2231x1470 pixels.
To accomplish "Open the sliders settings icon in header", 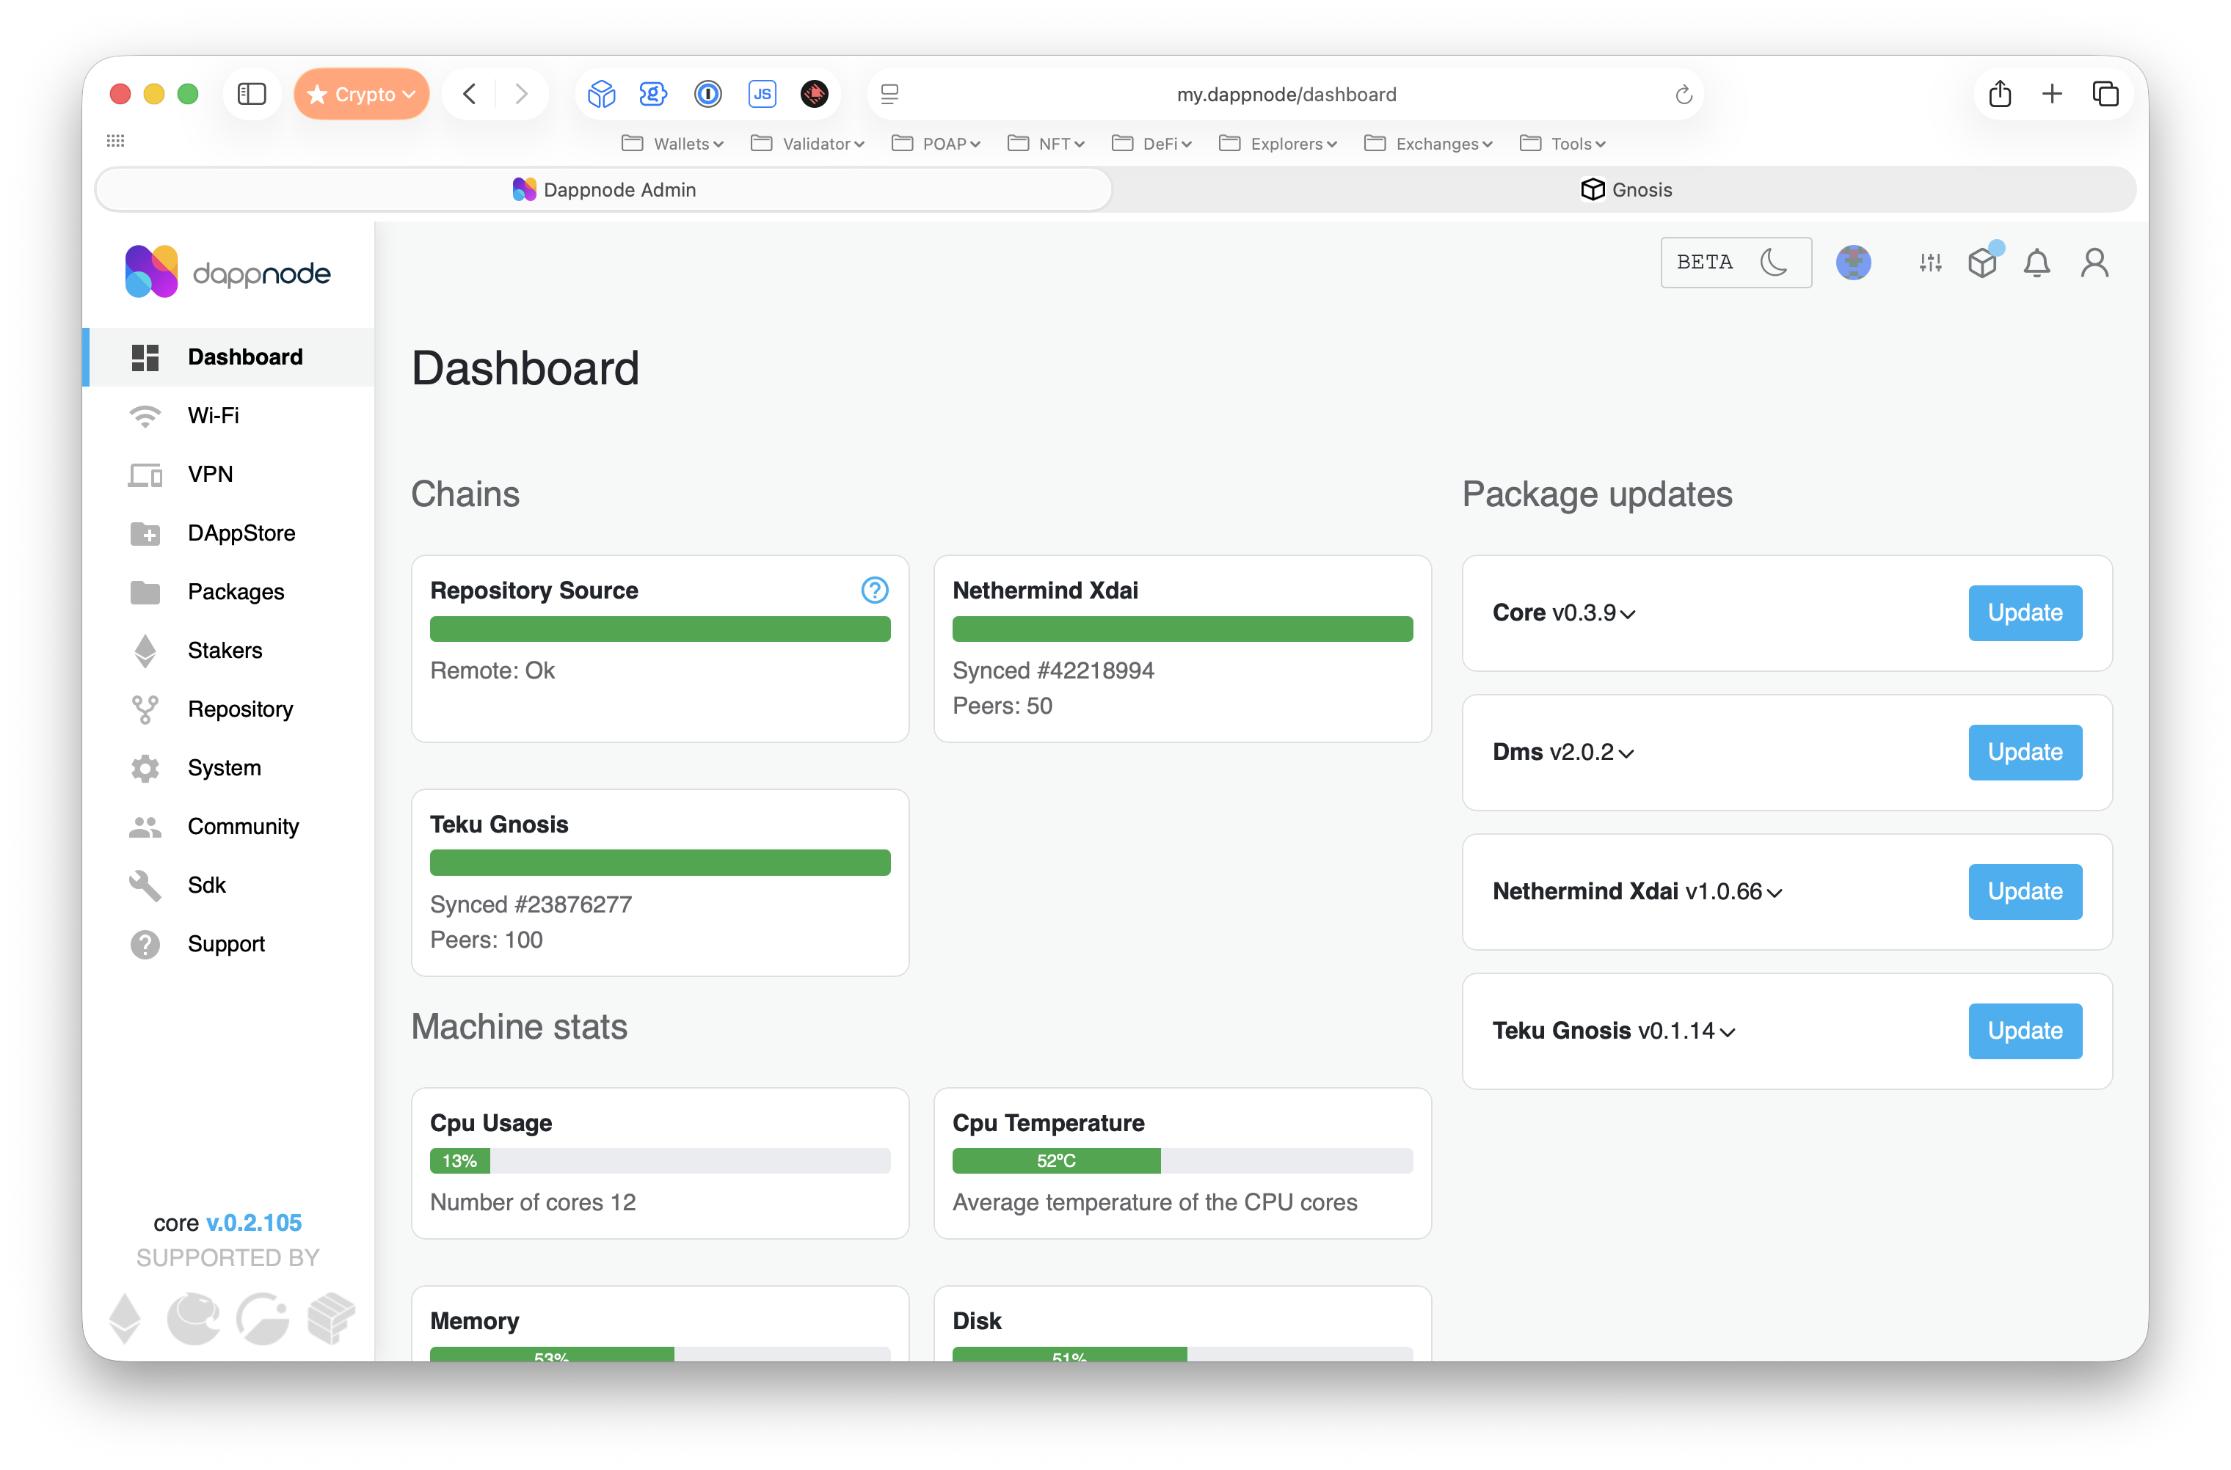I will [x=1930, y=263].
